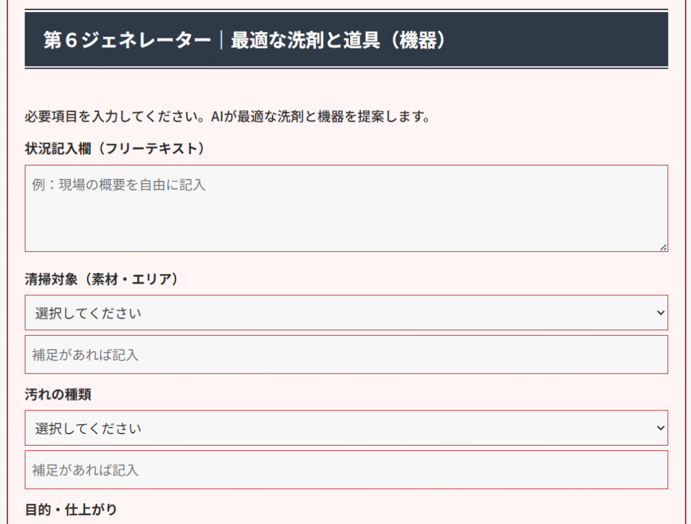Focus the 補足 field under 汚れの種類

tap(346, 470)
